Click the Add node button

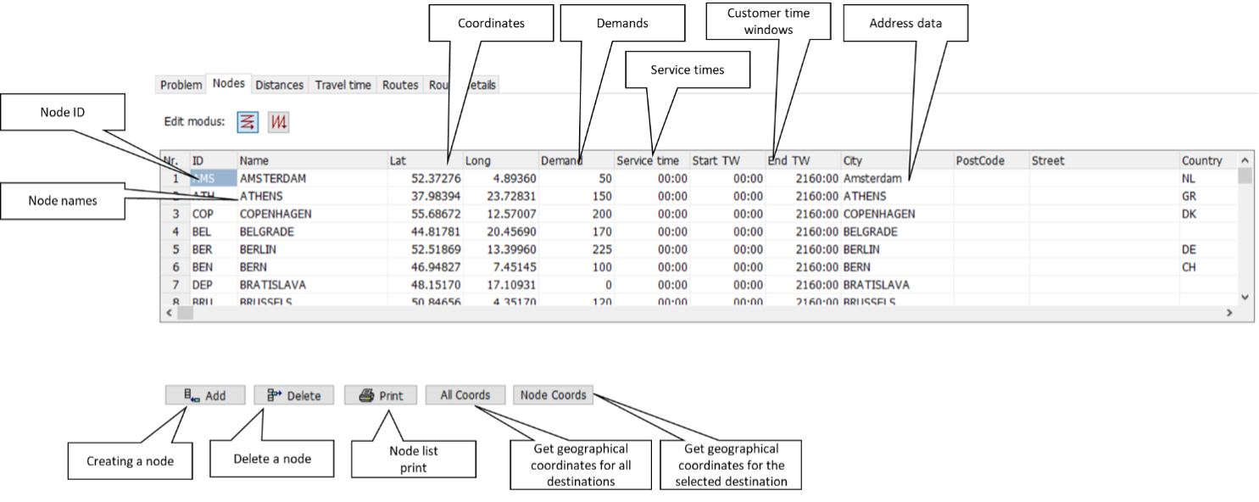tap(205, 395)
